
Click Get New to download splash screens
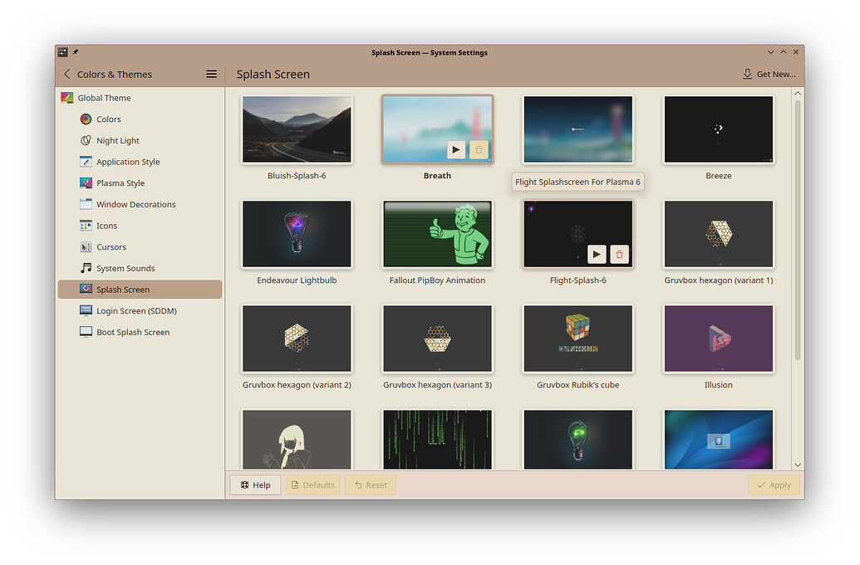click(769, 74)
